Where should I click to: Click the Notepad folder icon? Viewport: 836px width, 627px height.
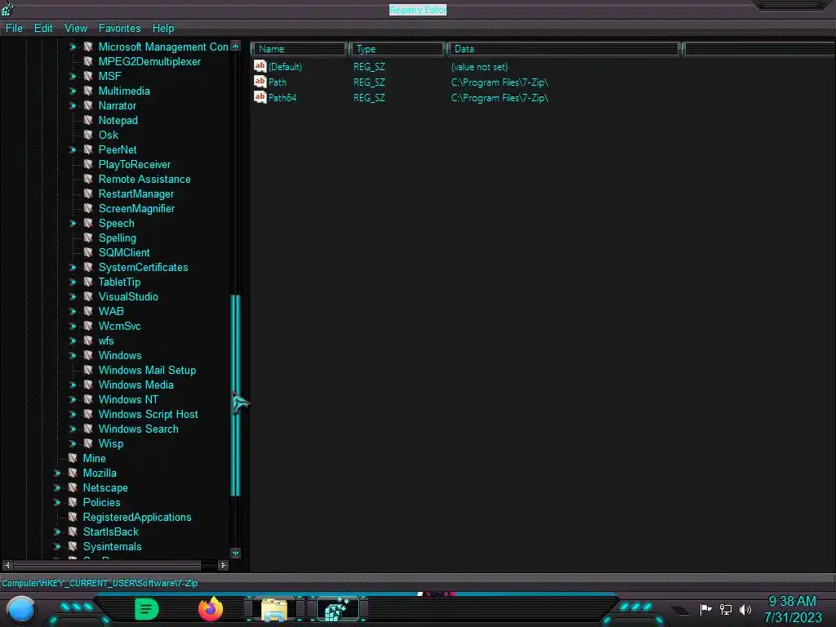click(x=88, y=121)
